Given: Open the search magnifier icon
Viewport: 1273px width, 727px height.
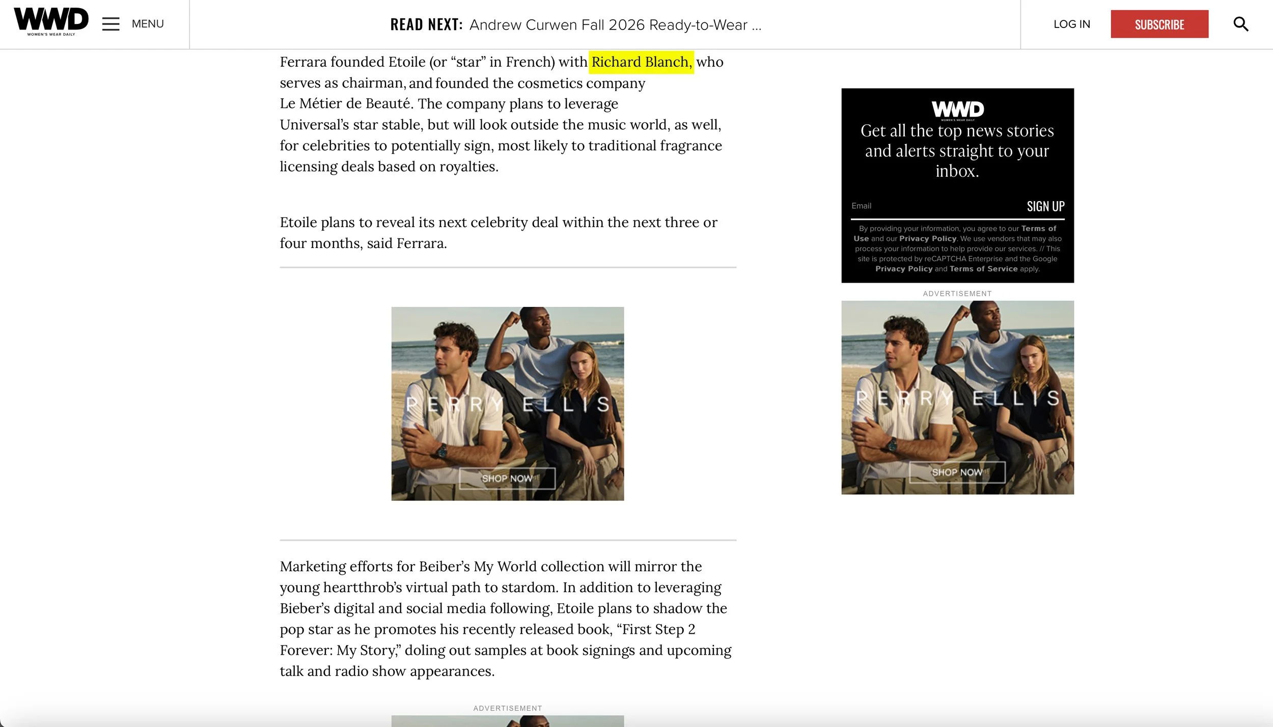Looking at the screenshot, I should tap(1241, 24).
